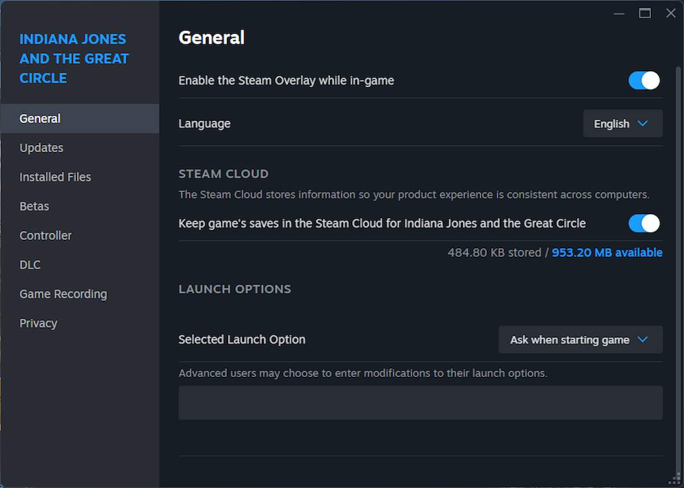This screenshot has height=488, width=684.
Task: Switch to the Privacy tab
Action: click(x=38, y=323)
